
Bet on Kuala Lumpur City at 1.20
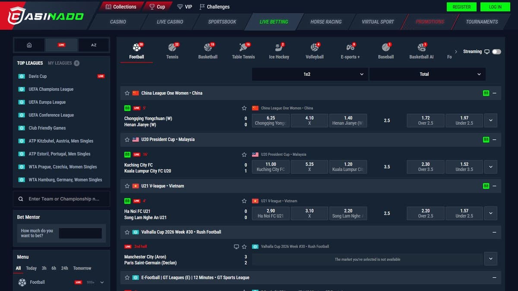coord(348,167)
